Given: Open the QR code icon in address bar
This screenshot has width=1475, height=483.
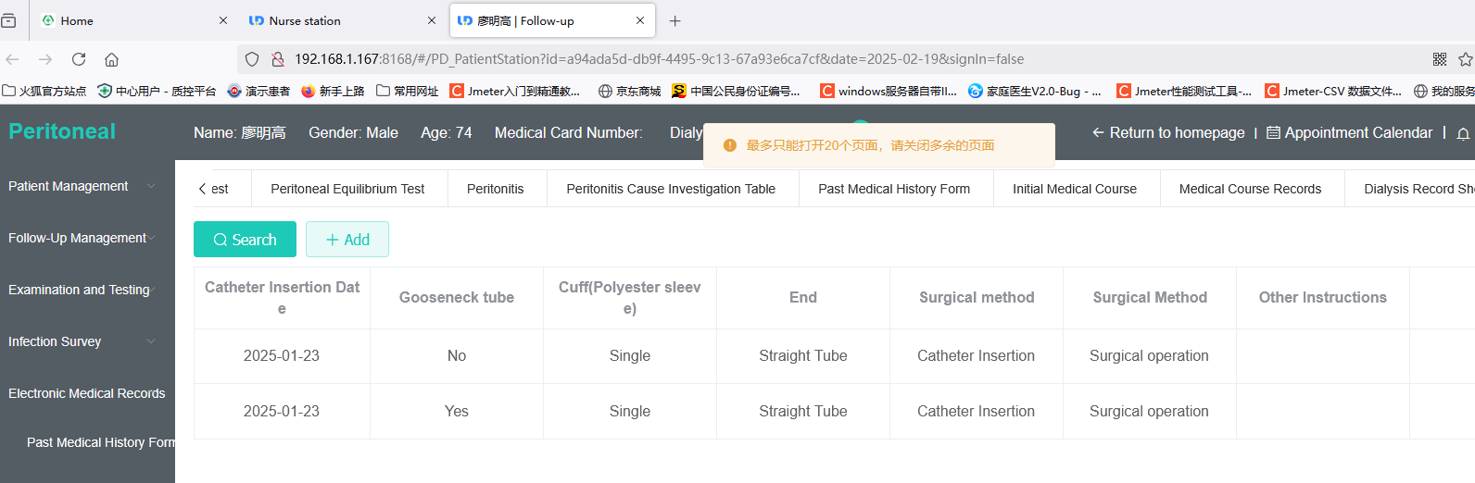Looking at the screenshot, I should pyautogui.click(x=1440, y=59).
